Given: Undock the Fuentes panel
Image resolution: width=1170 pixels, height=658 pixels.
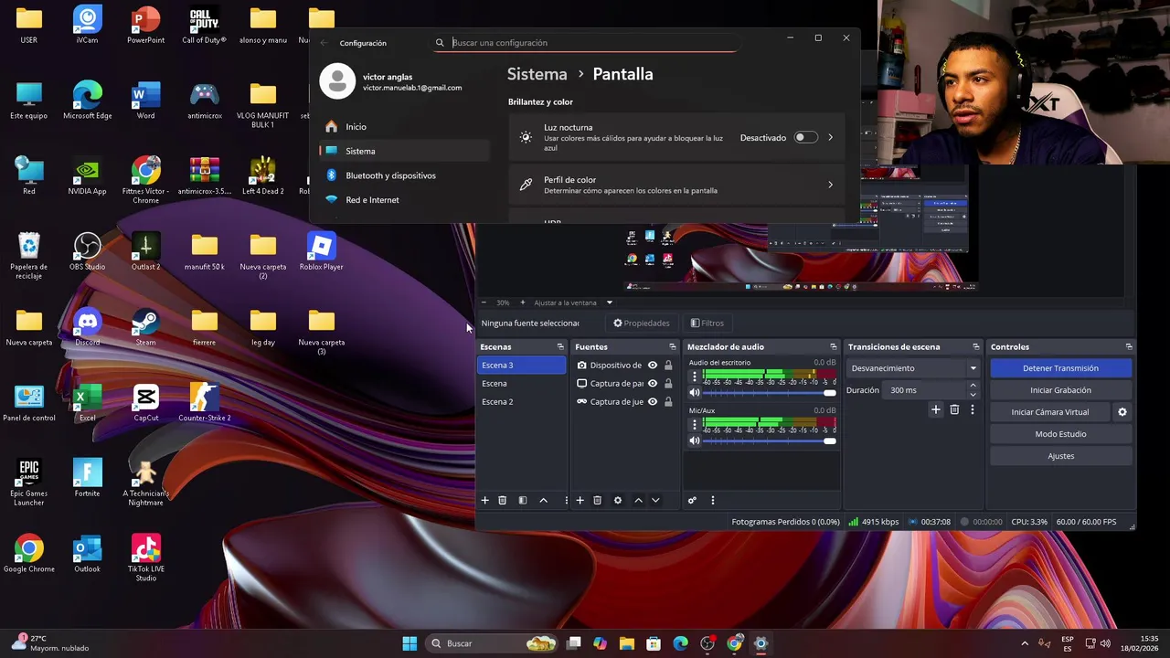Looking at the screenshot, I should coord(673,346).
